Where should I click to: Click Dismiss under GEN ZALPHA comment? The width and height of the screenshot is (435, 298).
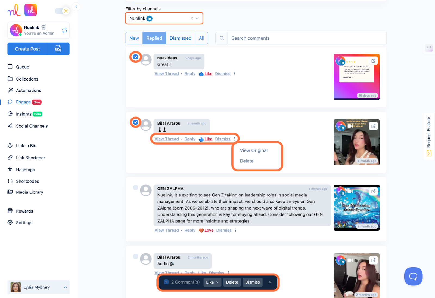pos(224,230)
